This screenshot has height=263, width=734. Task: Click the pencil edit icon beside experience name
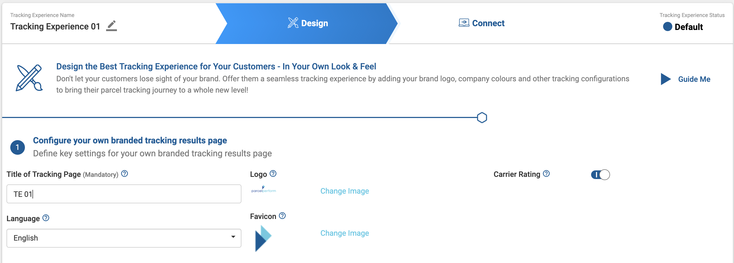point(112,26)
